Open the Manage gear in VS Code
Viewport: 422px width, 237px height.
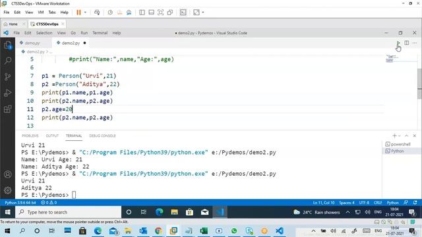(8, 190)
